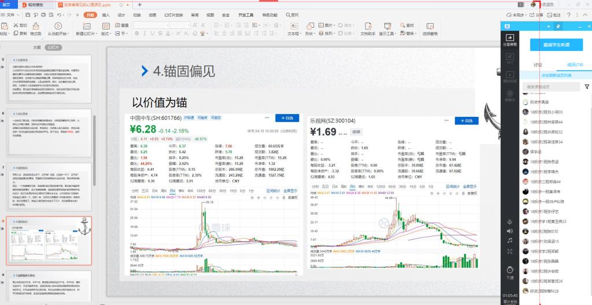Screen dimensions: 592x305
Task: Click the font color A button
Action: click(168, 34)
